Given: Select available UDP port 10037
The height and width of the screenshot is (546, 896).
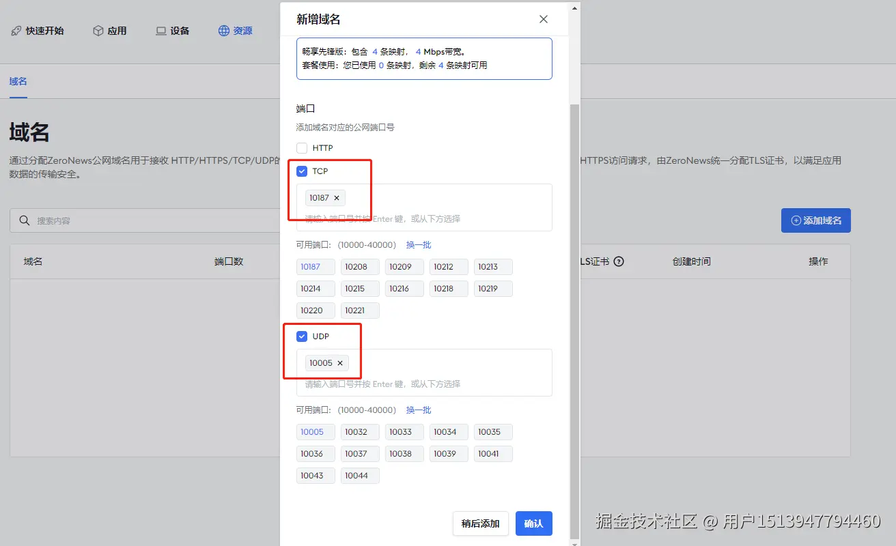Looking at the screenshot, I should [x=360, y=454].
